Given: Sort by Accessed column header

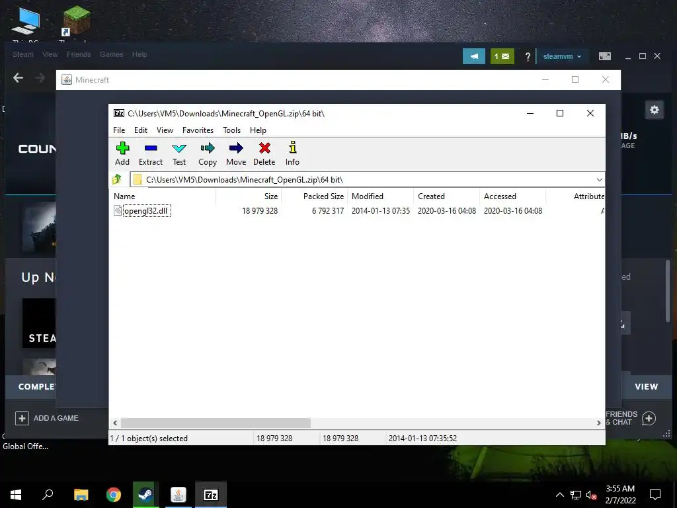Looking at the screenshot, I should [x=513, y=196].
